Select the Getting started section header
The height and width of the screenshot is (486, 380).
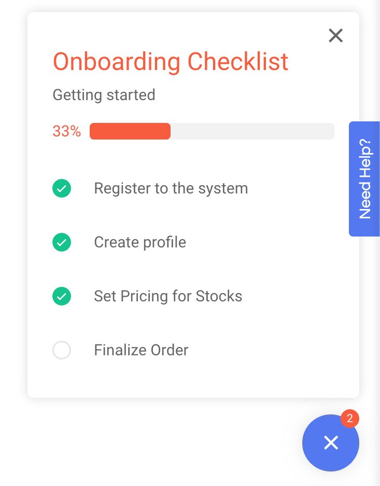[x=104, y=95]
